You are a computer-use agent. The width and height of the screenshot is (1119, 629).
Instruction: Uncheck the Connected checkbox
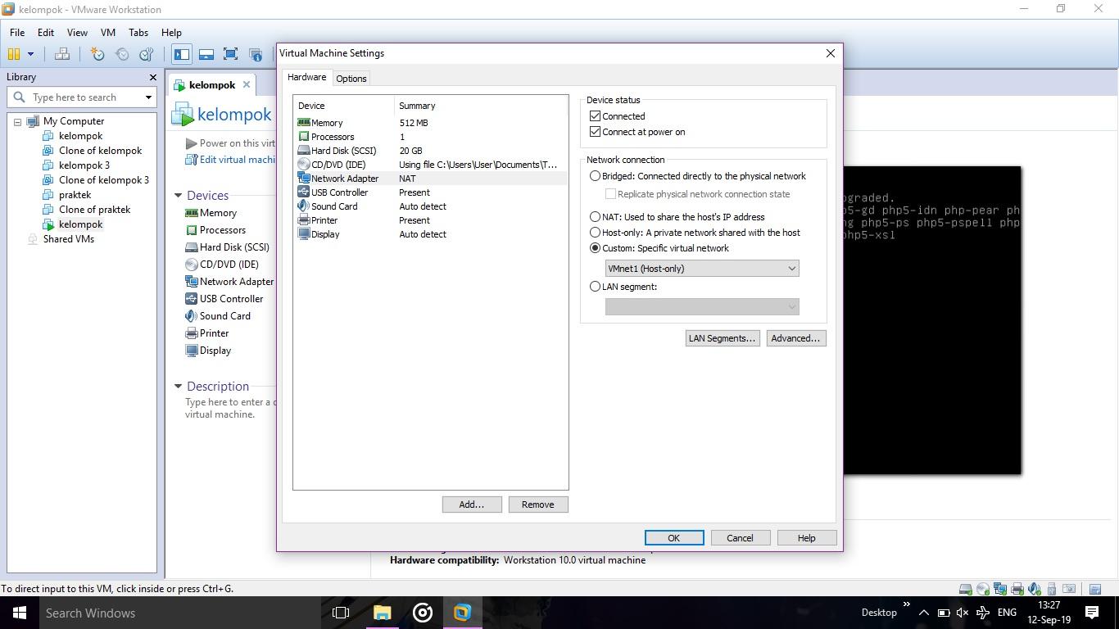(596, 116)
